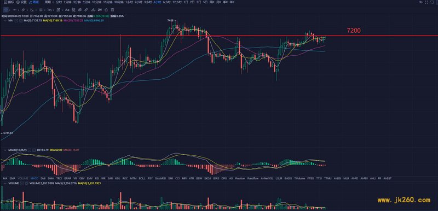
Task: Open the 设置 settings button
Action: coord(21,2)
